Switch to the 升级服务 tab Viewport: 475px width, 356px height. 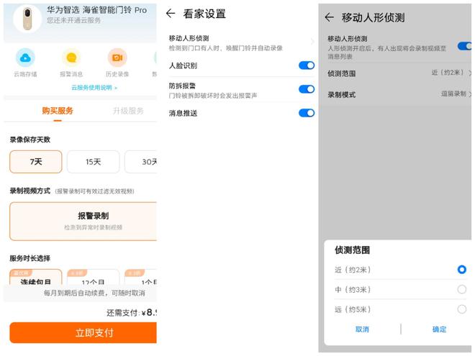click(128, 111)
